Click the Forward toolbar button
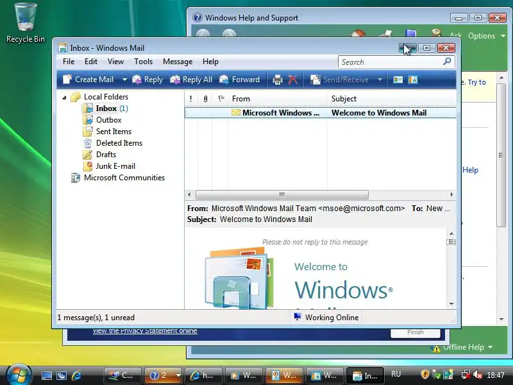The width and height of the screenshot is (513, 385). (x=239, y=80)
